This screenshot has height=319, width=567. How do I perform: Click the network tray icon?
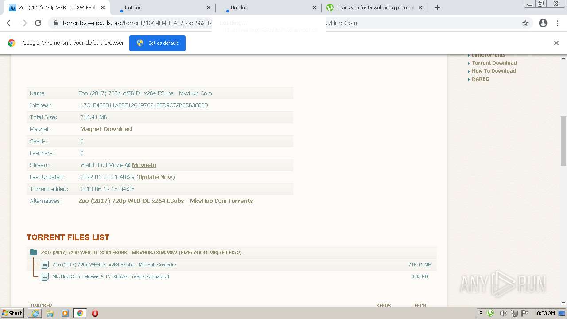click(514, 313)
